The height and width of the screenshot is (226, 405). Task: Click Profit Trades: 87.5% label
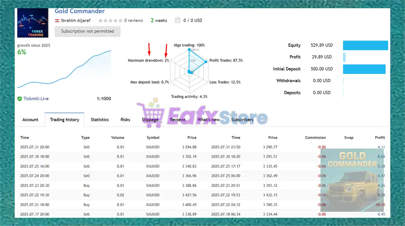click(x=226, y=60)
